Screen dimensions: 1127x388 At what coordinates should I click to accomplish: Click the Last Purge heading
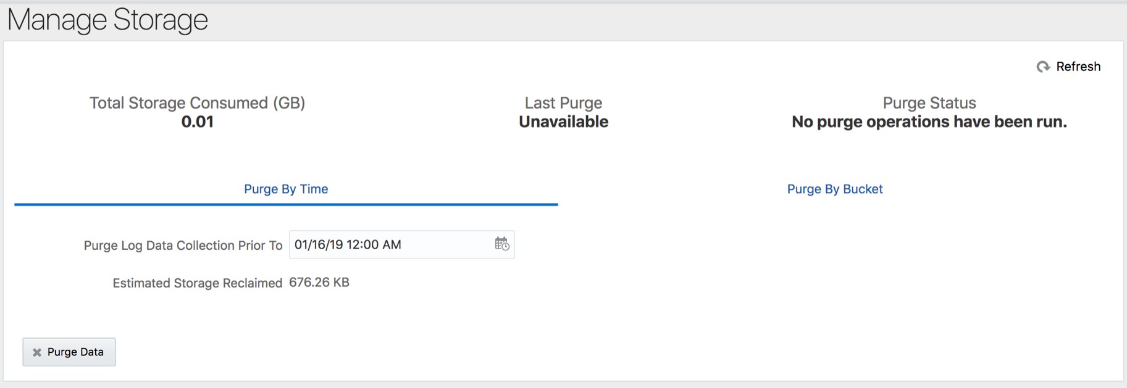(x=563, y=103)
